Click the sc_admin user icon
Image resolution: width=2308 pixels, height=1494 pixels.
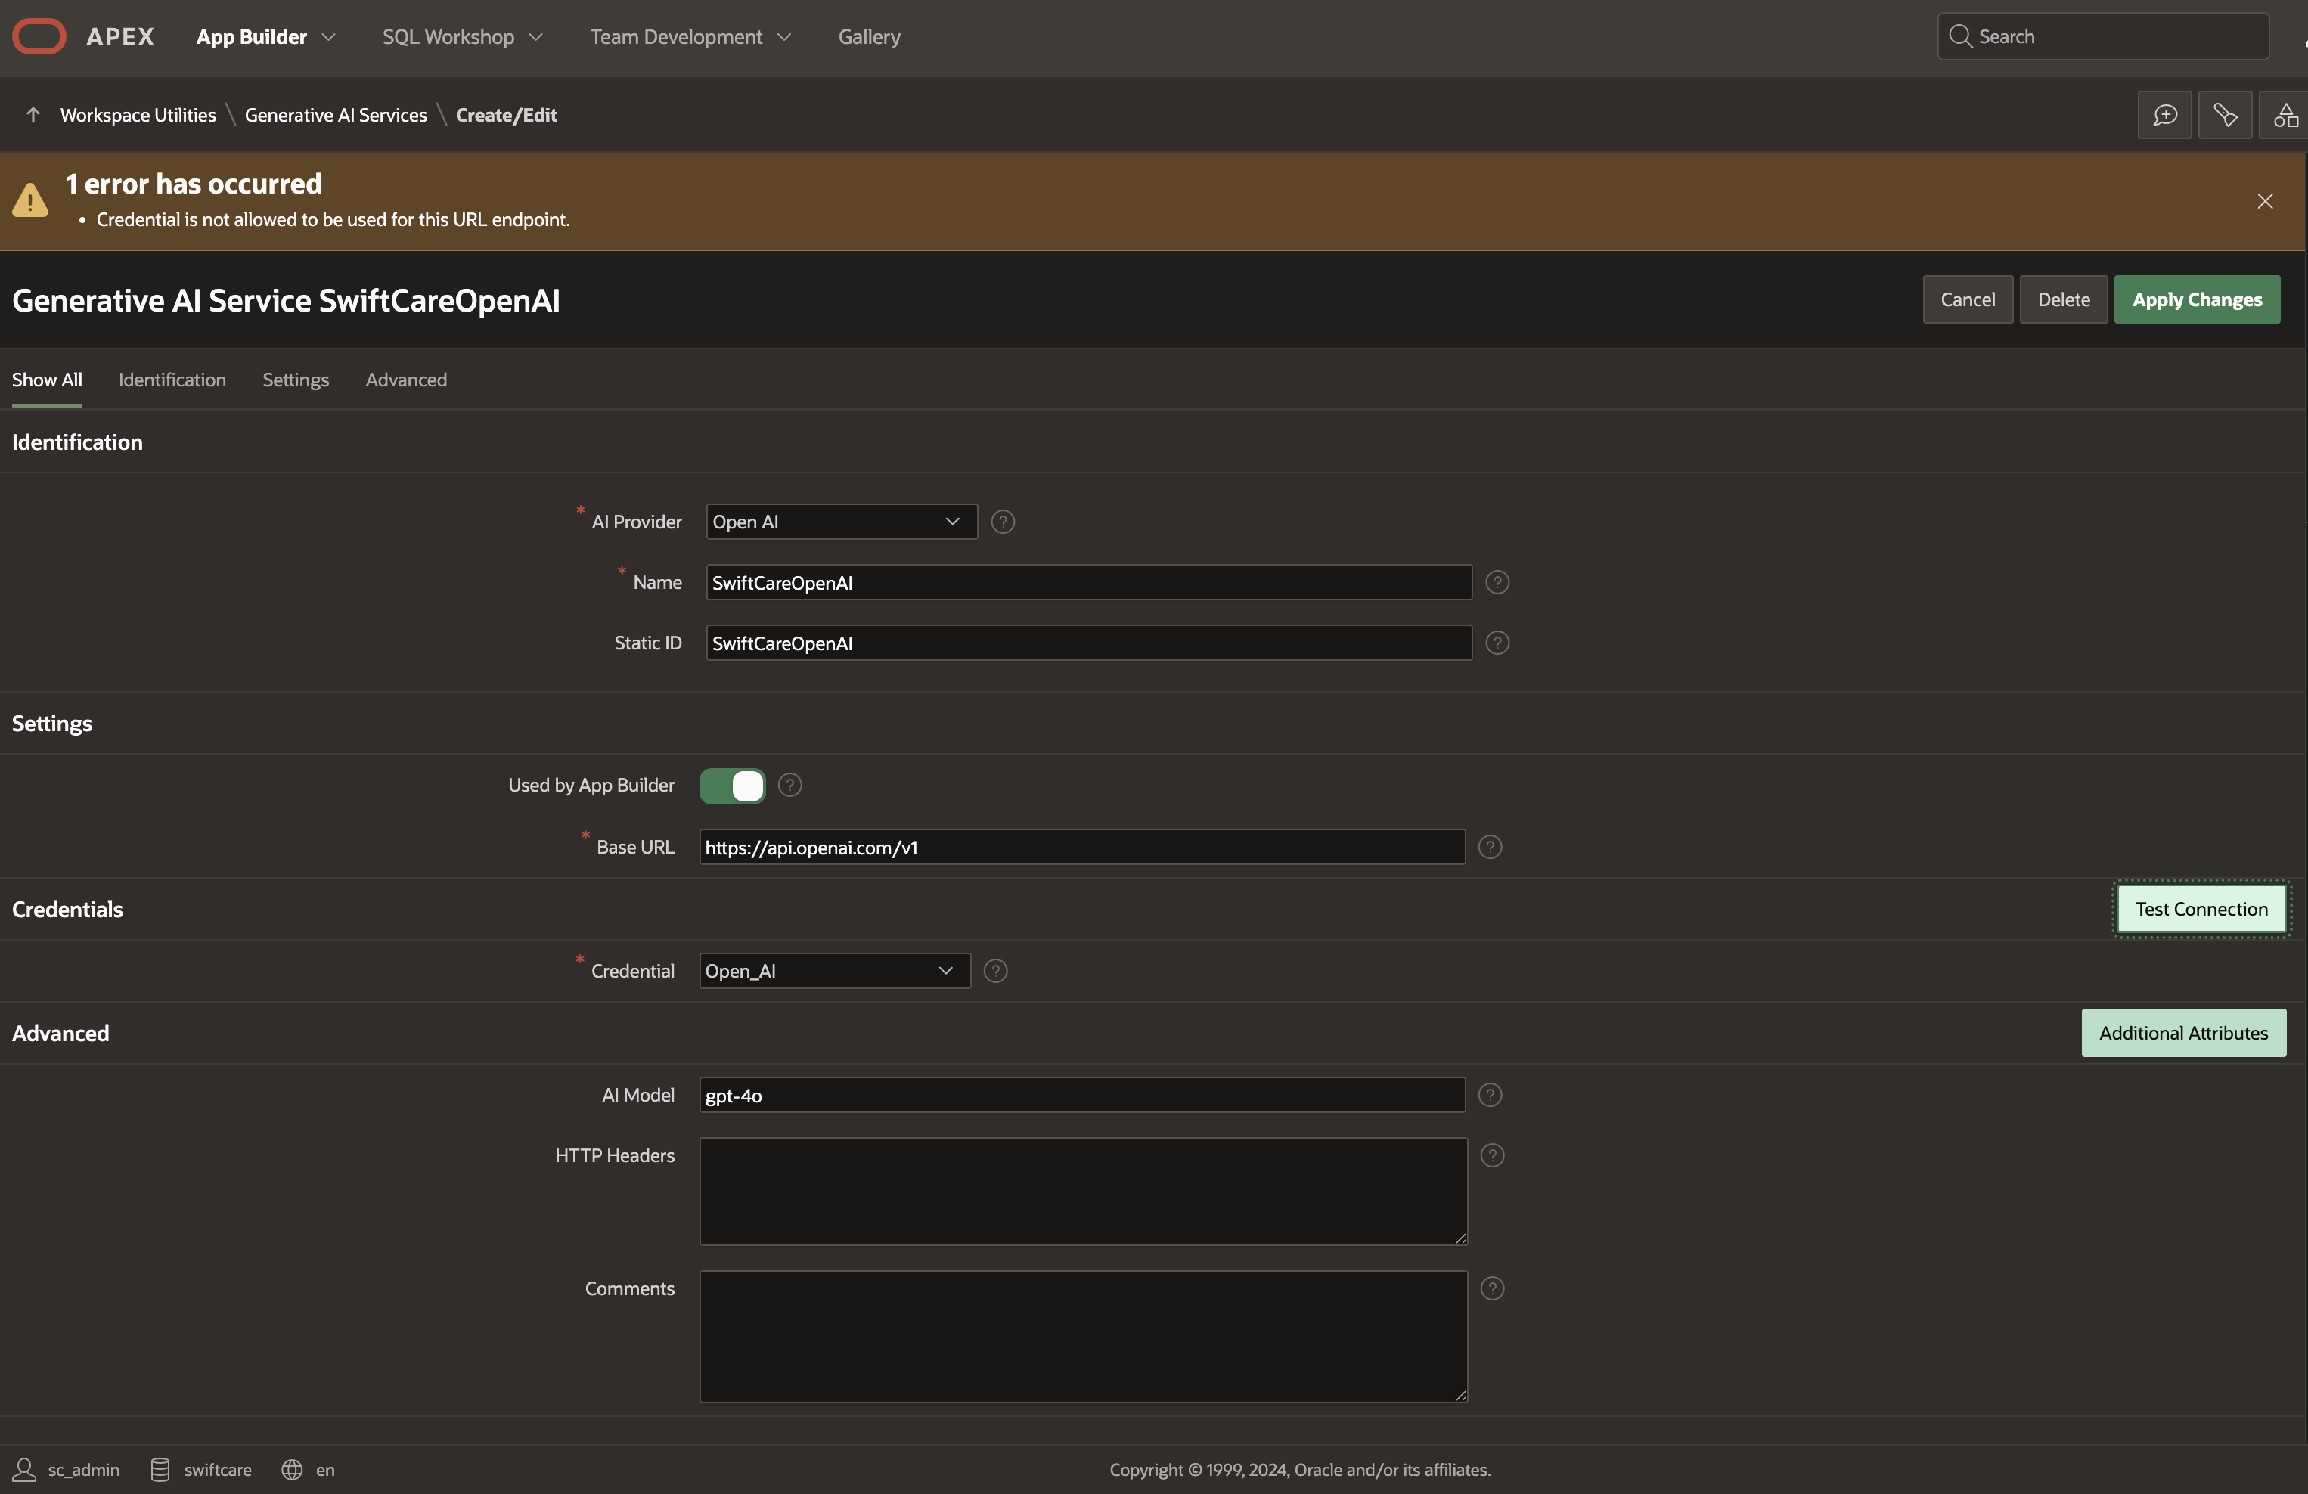[x=24, y=1470]
